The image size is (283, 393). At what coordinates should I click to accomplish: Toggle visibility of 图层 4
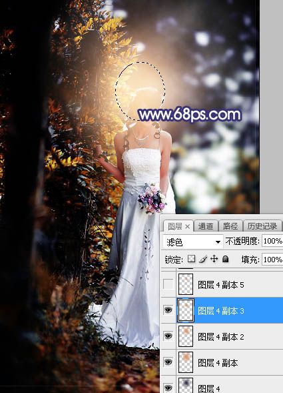[x=168, y=388]
